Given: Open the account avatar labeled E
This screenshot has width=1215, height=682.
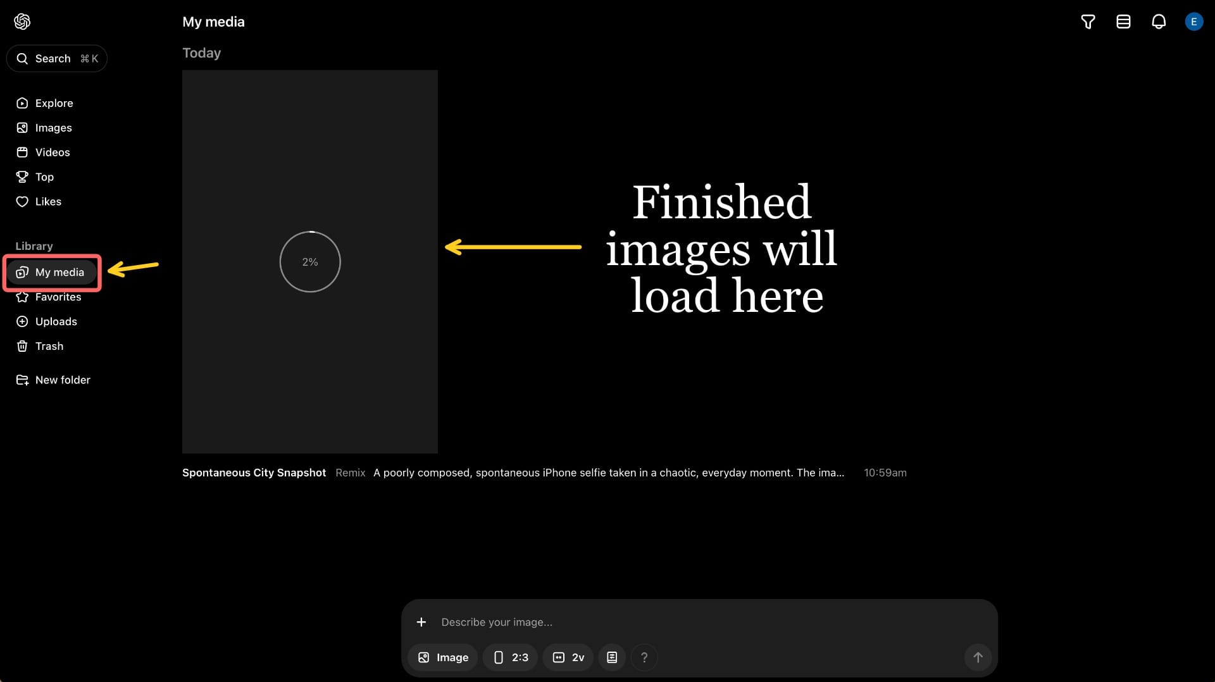Looking at the screenshot, I should coord(1193,22).
